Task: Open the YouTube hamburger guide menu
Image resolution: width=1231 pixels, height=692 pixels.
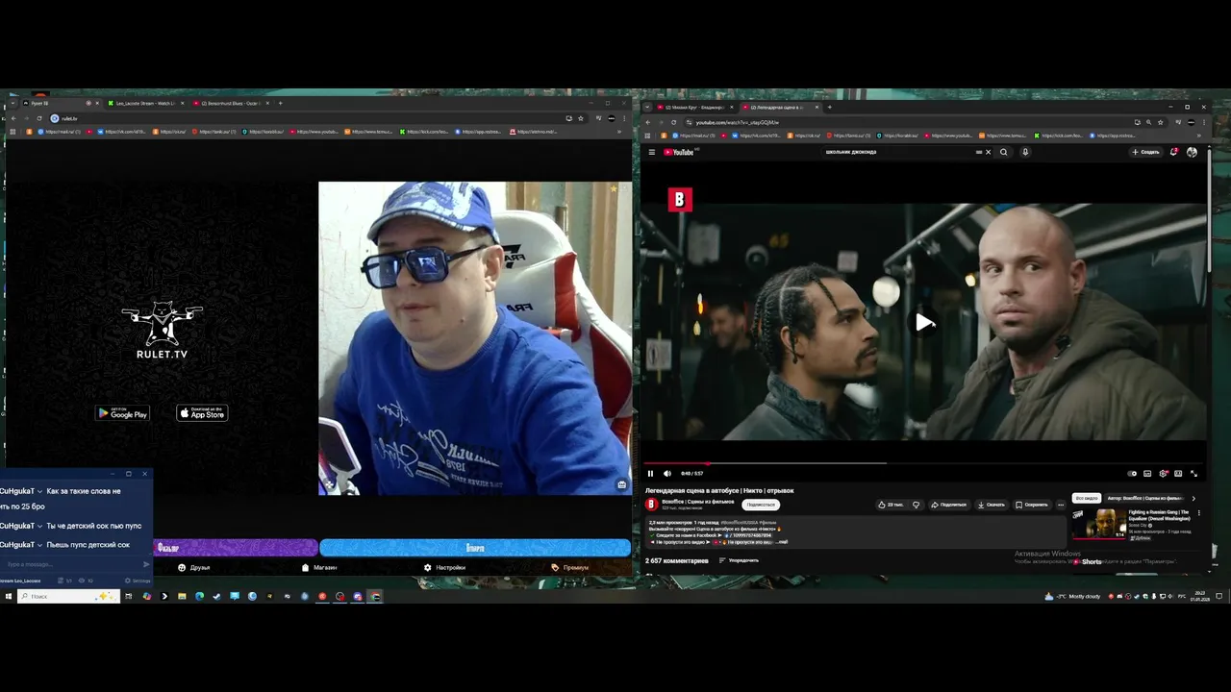Action: (651, 152)
